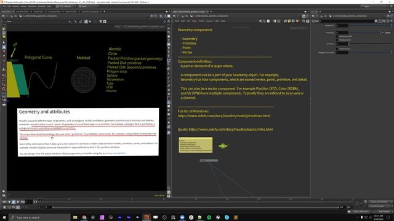The height and width of the screenshot is (221, 394).
Task: Open the desktop selector dropdown in main menu bar
Action: tap(66, 6)
